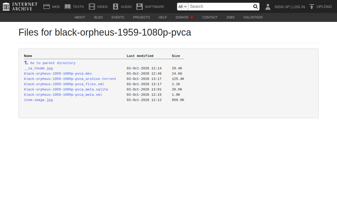Click the parent directory arrow icon
This screenshot has width=337, height=211.
point(26,63)
